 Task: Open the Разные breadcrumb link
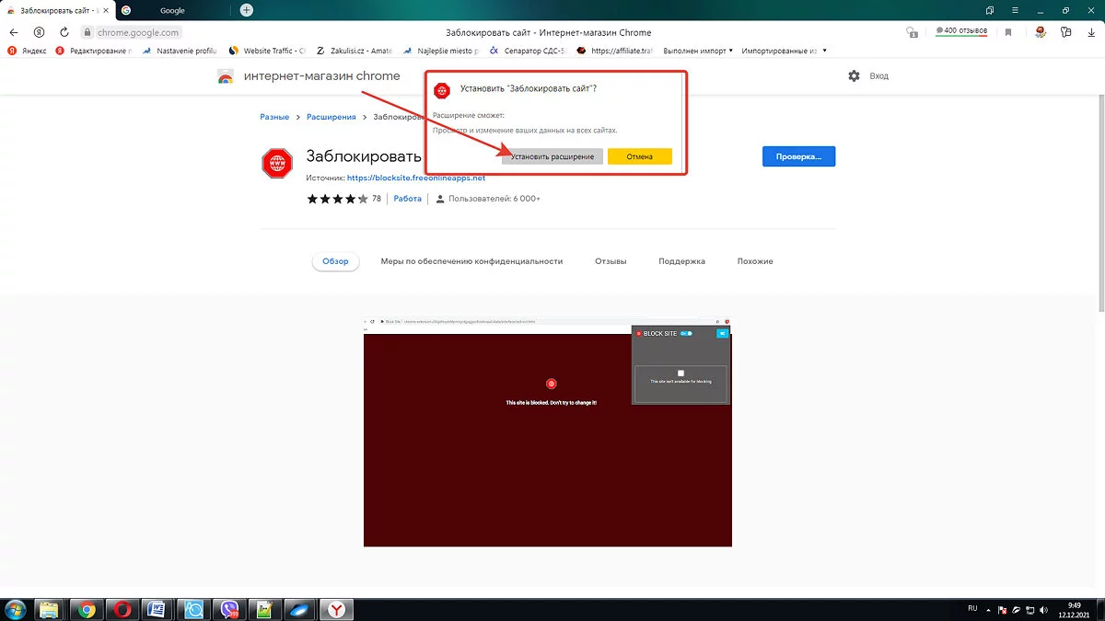[274, 117]
